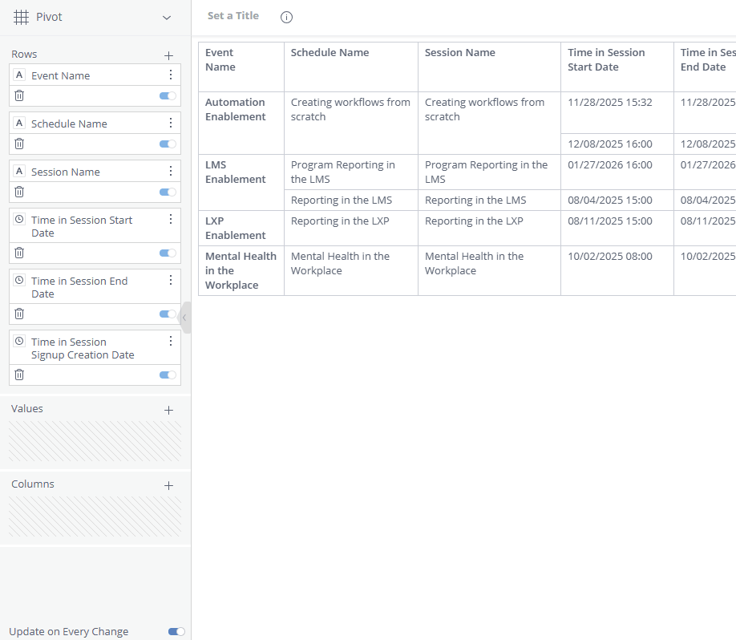Viewport: 736px width, 640px height.
Task: Delete the Event Name row field
Action: (x=19, y=95)
